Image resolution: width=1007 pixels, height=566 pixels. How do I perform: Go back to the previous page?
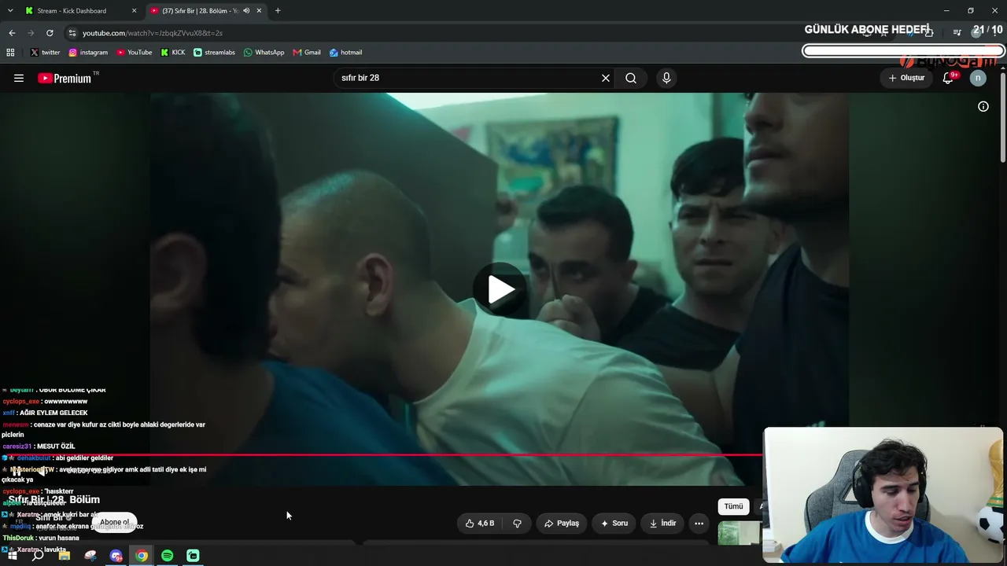click(12, 33)
